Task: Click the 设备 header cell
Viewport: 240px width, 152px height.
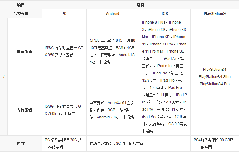Action: point(140,5)
